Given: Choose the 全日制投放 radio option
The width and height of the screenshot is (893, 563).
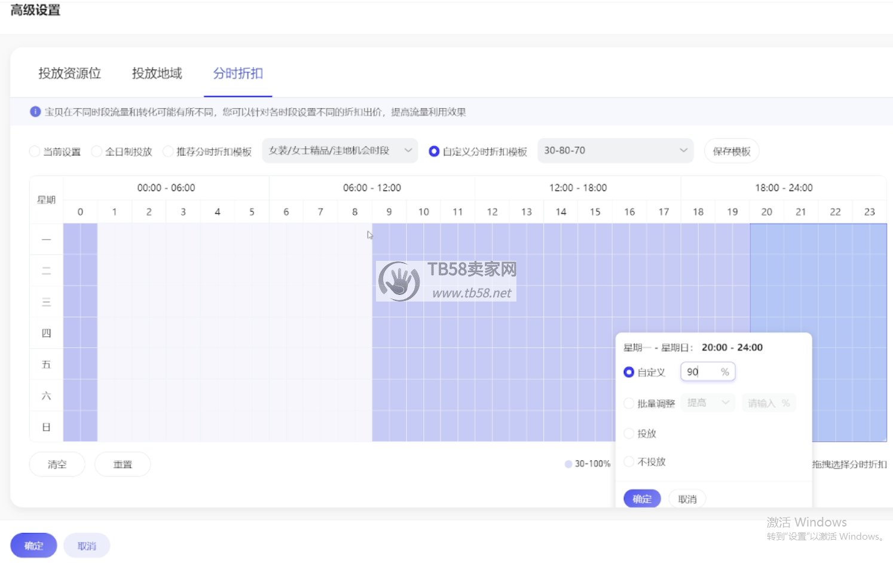Looking at the screenshot, I should click(96, 151).
